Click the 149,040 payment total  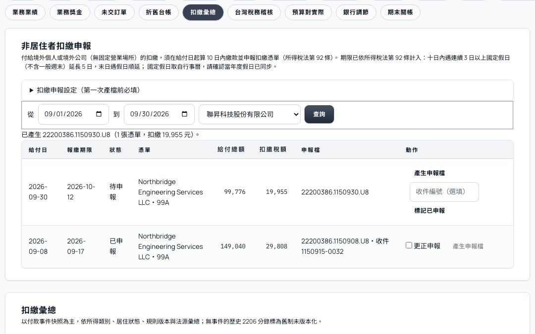coord(233,246)
